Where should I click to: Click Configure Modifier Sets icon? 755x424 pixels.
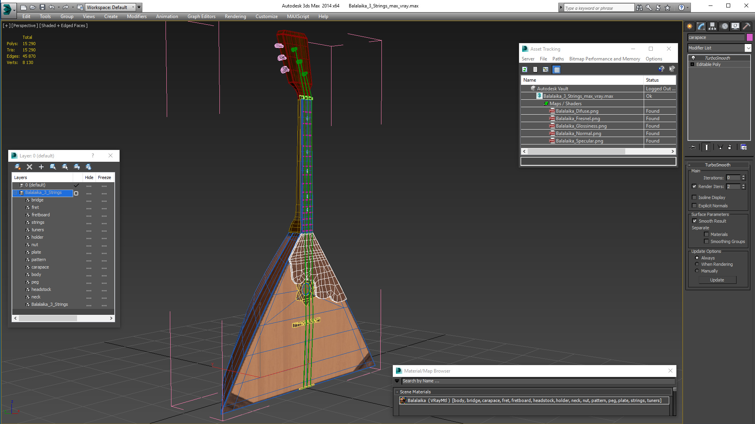coord(744,147)
